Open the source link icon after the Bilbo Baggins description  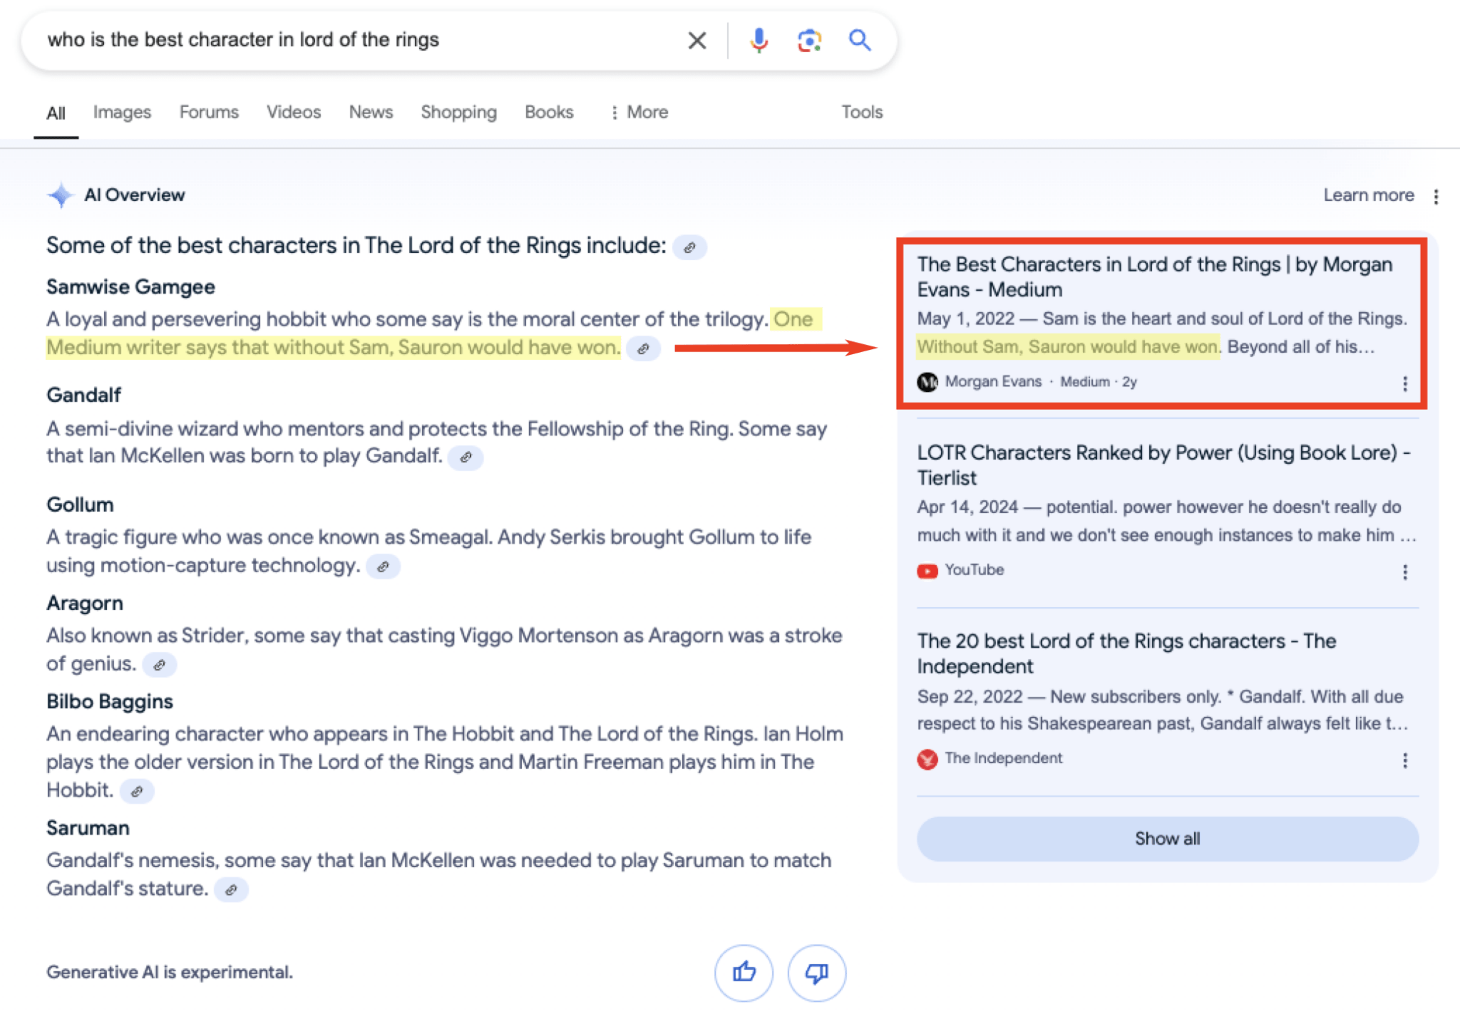(x=137, y=792)
